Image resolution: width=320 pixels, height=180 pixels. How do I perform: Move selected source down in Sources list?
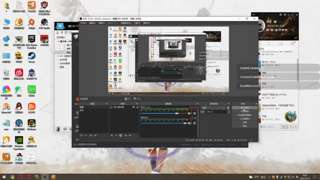pyautogui.click(x=130, y=135)
